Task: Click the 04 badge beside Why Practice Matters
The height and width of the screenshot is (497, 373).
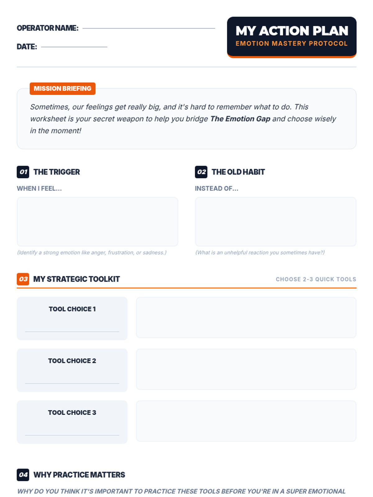Action: click(23, 475)
